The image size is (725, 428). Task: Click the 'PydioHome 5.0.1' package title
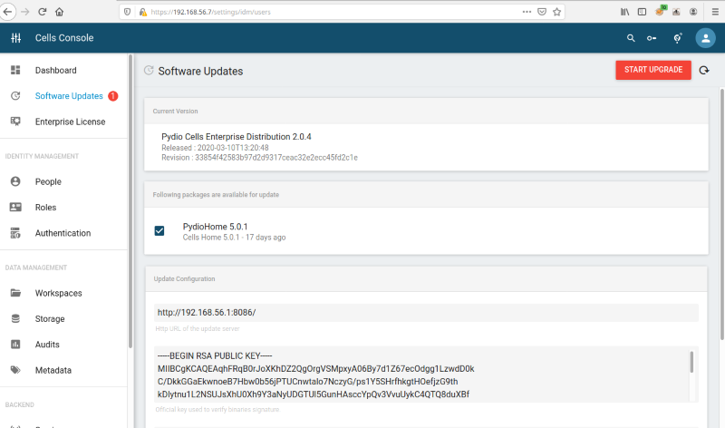click(215, 227)
